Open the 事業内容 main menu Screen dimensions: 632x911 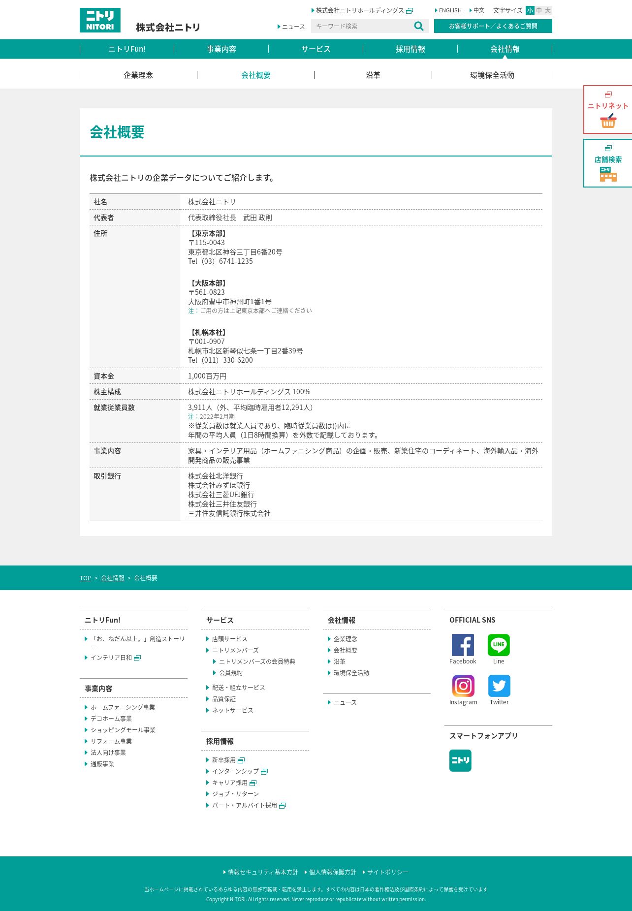221,49
